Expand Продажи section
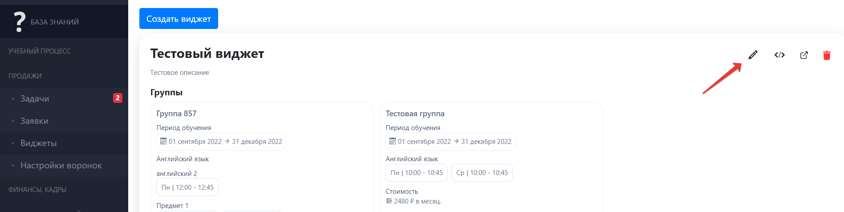844x212 pixels. [25, 76]
